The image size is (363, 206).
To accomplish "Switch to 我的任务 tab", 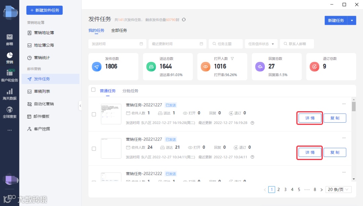I will (x=96, y=30).
